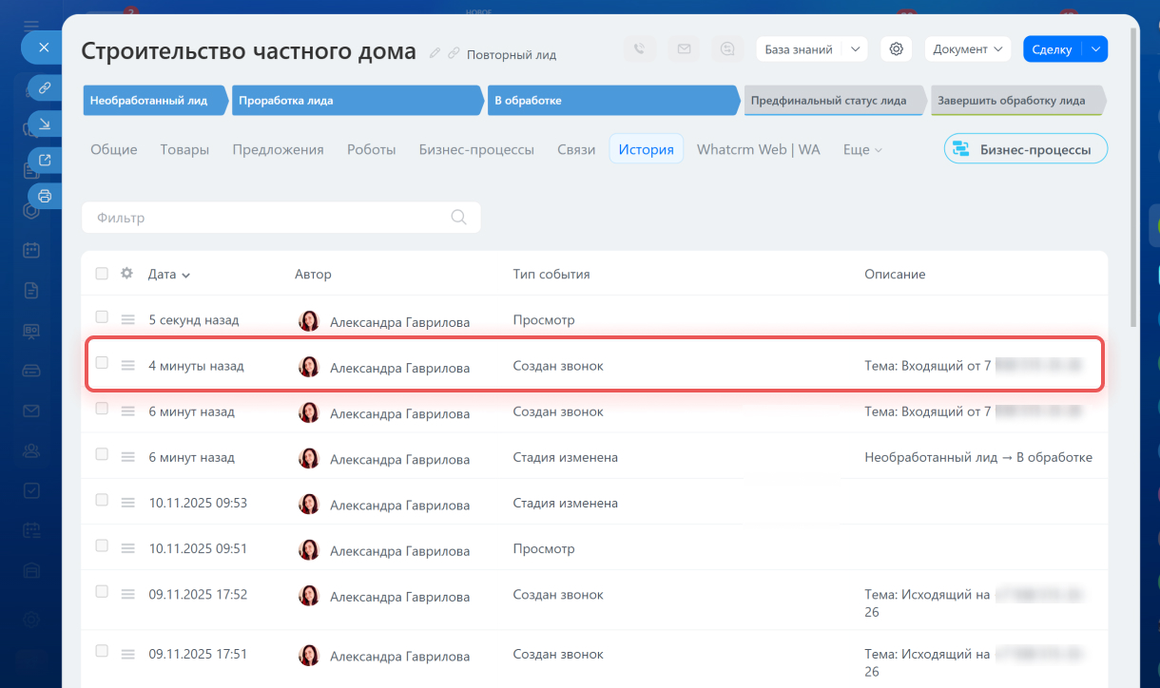
Task: Set stage to Предфинальный статус лида
Action: pos(826,101)
